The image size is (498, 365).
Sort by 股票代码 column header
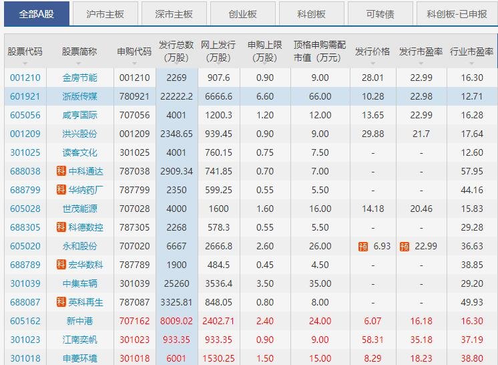[25, 51]
